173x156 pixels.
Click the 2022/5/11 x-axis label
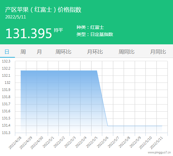click(x=156, y=143)
